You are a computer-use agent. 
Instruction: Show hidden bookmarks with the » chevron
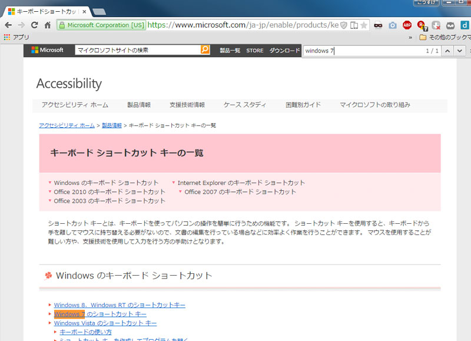coord(410,38)
